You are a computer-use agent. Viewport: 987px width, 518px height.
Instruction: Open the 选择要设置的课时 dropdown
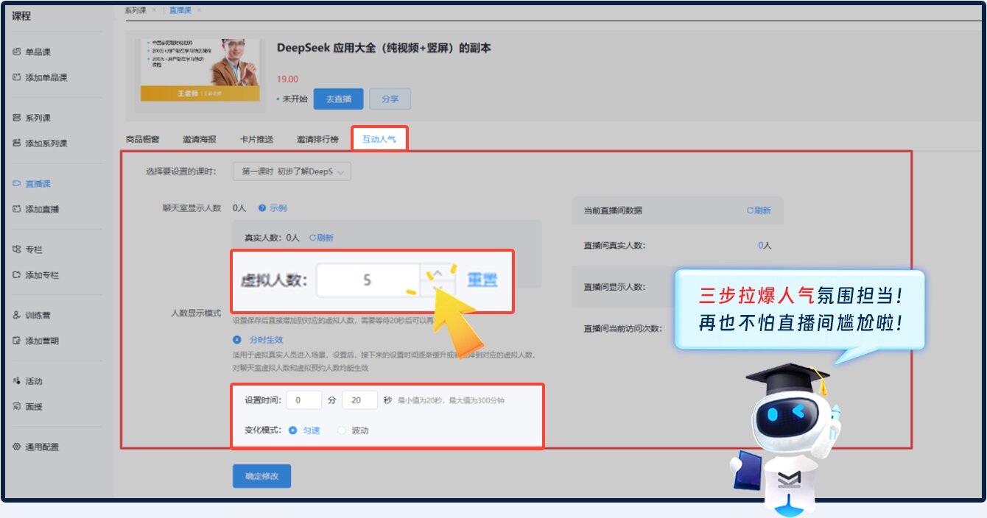click(x=292, y=171)
